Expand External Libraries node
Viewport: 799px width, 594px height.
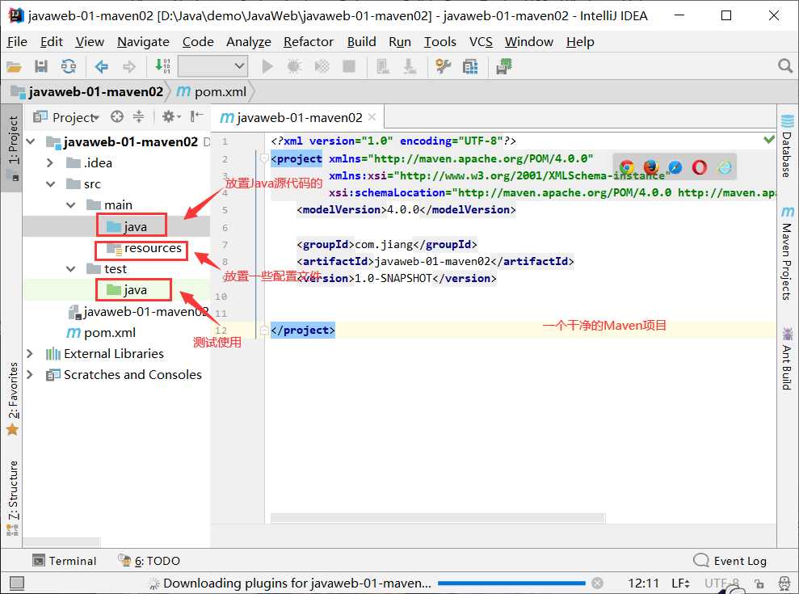click(x=30, y=353)
